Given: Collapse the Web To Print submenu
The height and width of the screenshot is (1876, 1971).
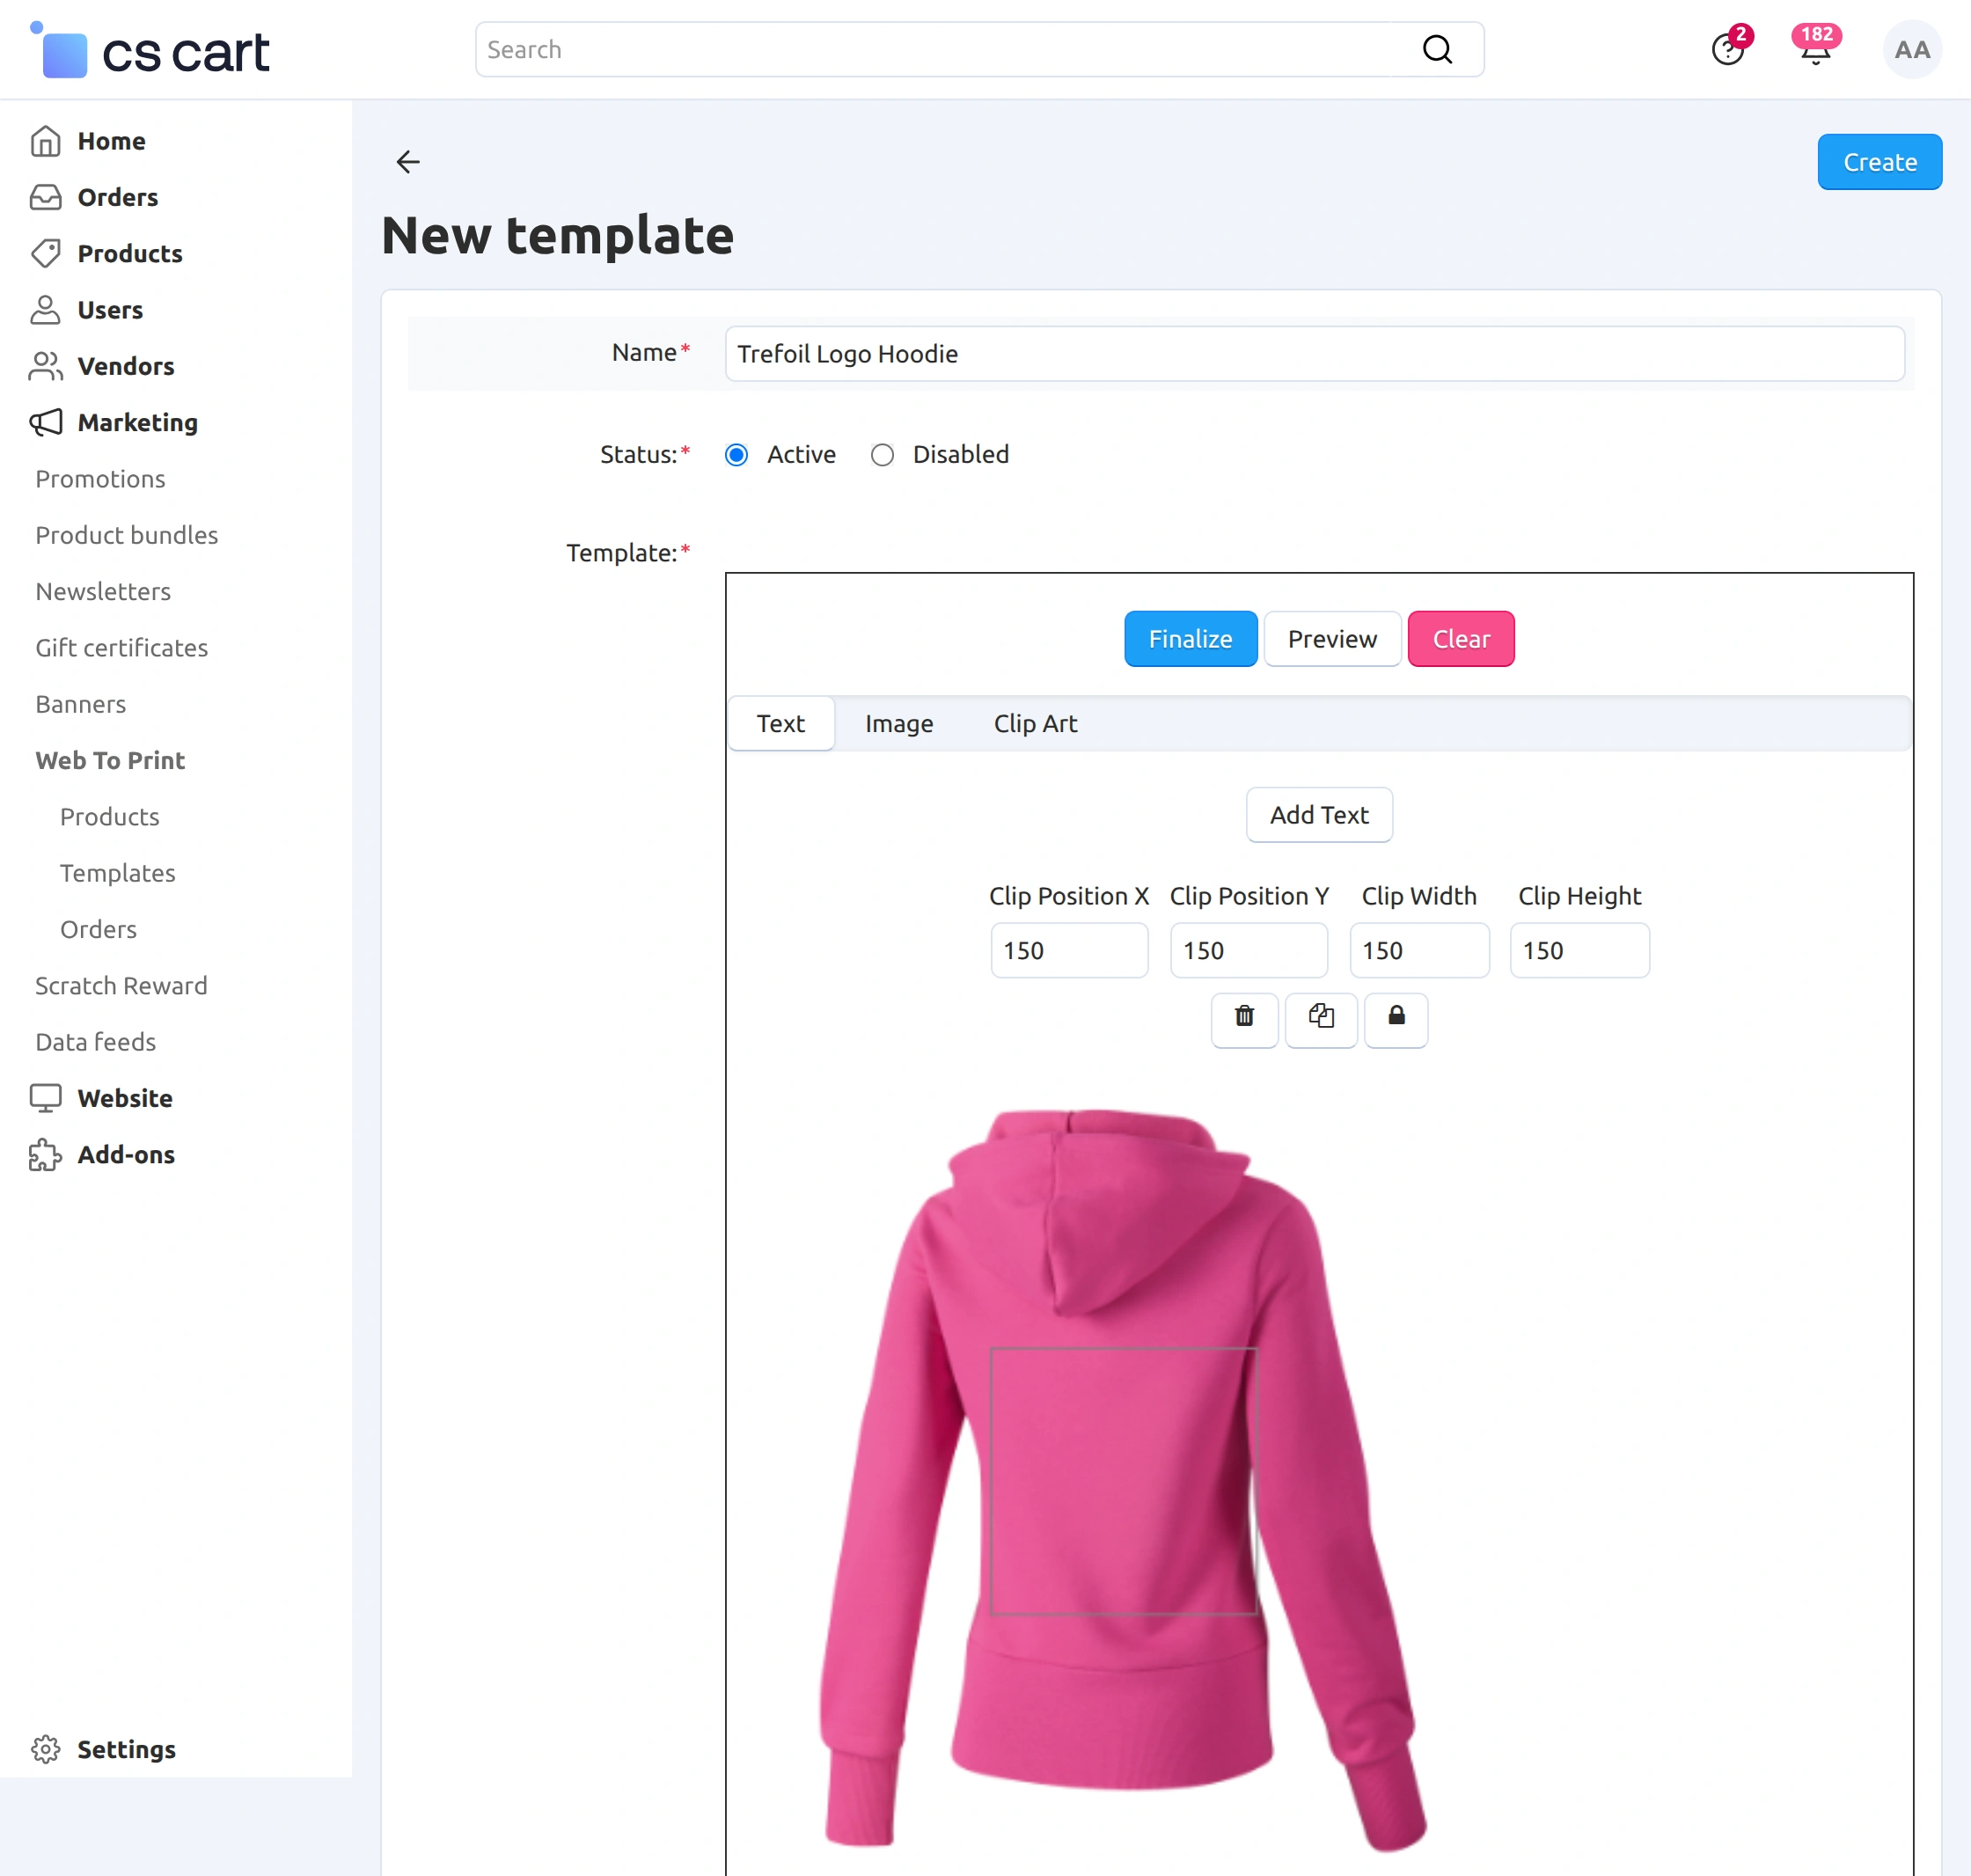Looking at the screenshot, I should [x=110, y=761].
